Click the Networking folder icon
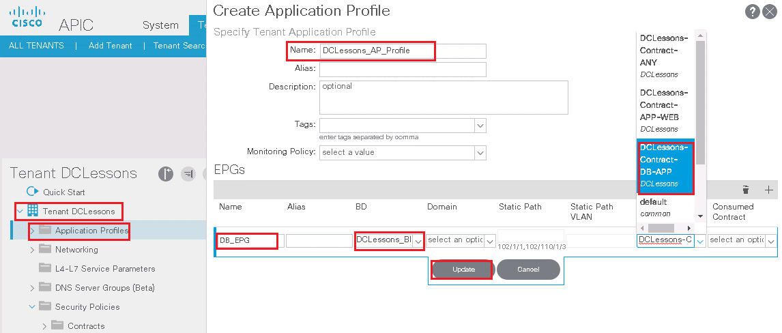The width and height of the screenshot is (782, 333). [x=46, y=249]
